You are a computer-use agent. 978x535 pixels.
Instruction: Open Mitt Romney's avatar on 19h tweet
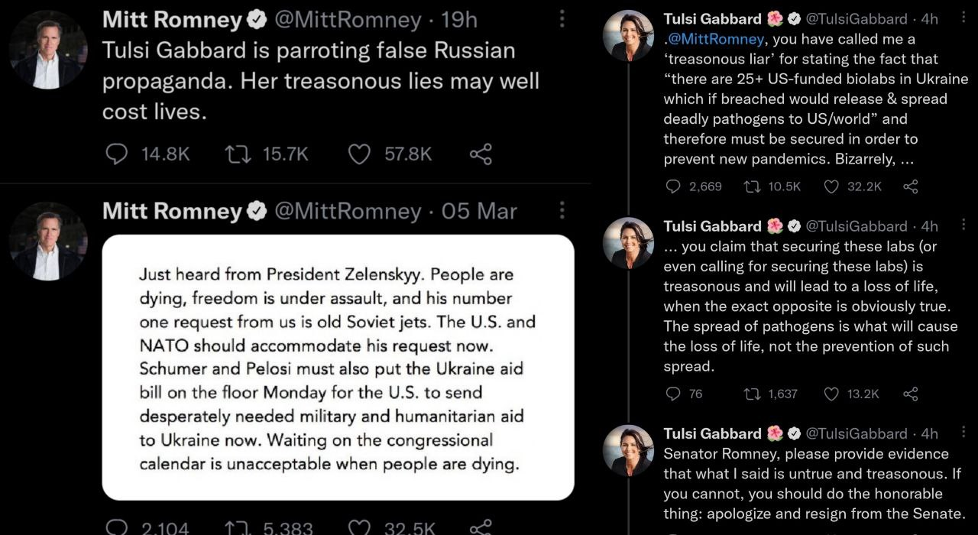47,49
